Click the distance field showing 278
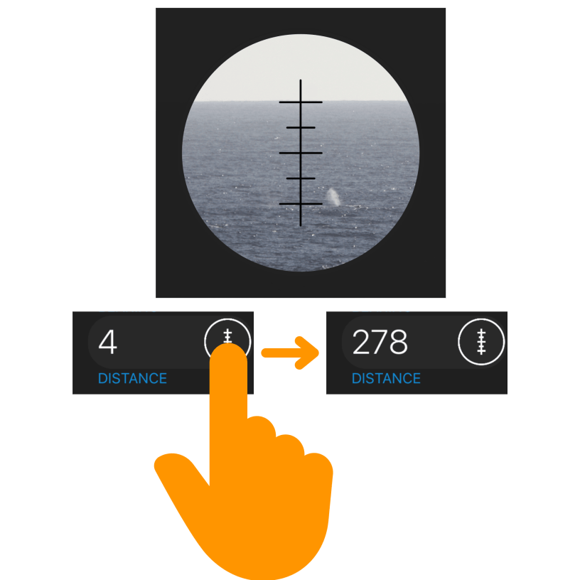580x580 pixels. (x=423, y=342)
